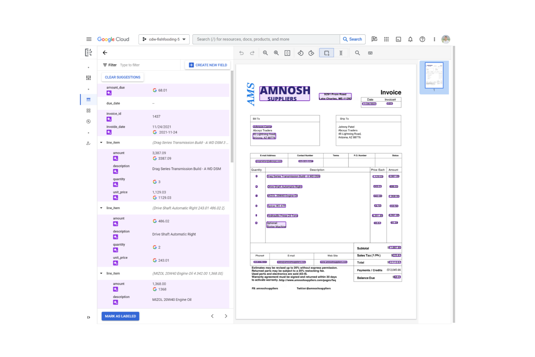Collapse the MIZOL 20W40 Engine Oil line_item
The height and width of the screenshot is (357, 535).
[101, 273]
